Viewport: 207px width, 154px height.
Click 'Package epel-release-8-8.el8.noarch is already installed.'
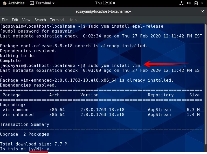tap(74, 46)
